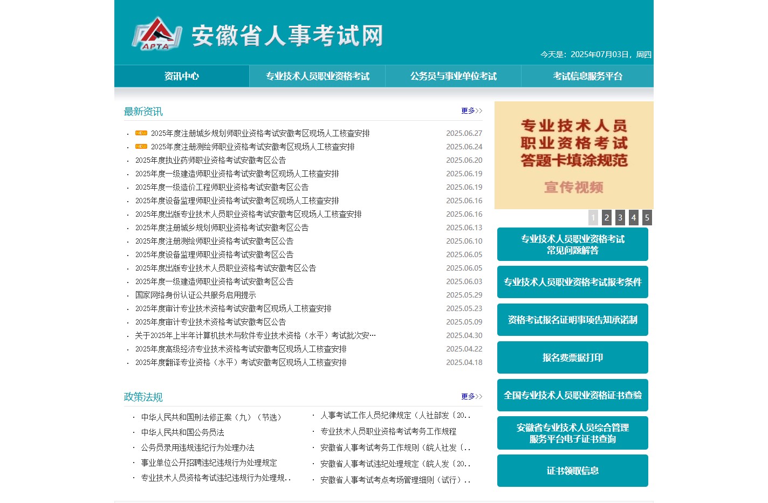Select banner slide 2 indicator
The image size is (768, 503).
[x=607, y=217]
